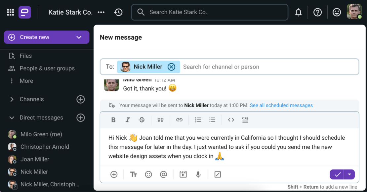Open the history clock icon

[118, 12]
